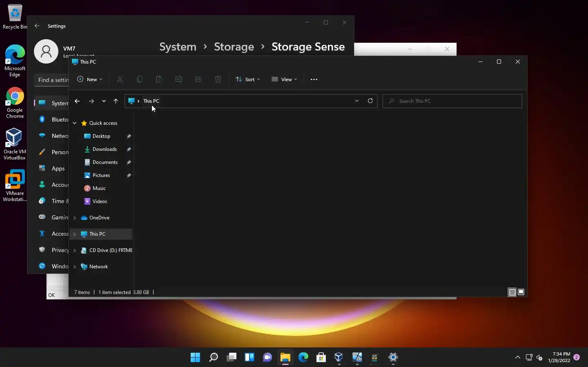Click Storage in the Settings breadcrumb
588x367 pixels.
[234, 47]
